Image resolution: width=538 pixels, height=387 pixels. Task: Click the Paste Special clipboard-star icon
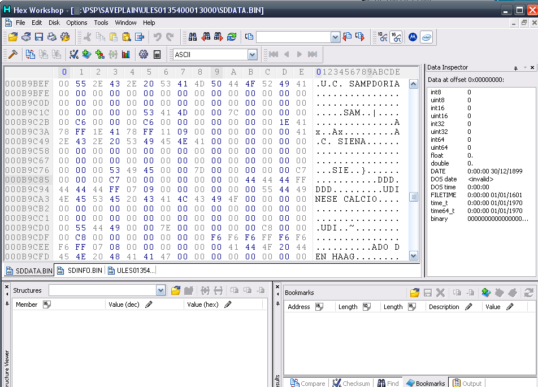(127, 37)
